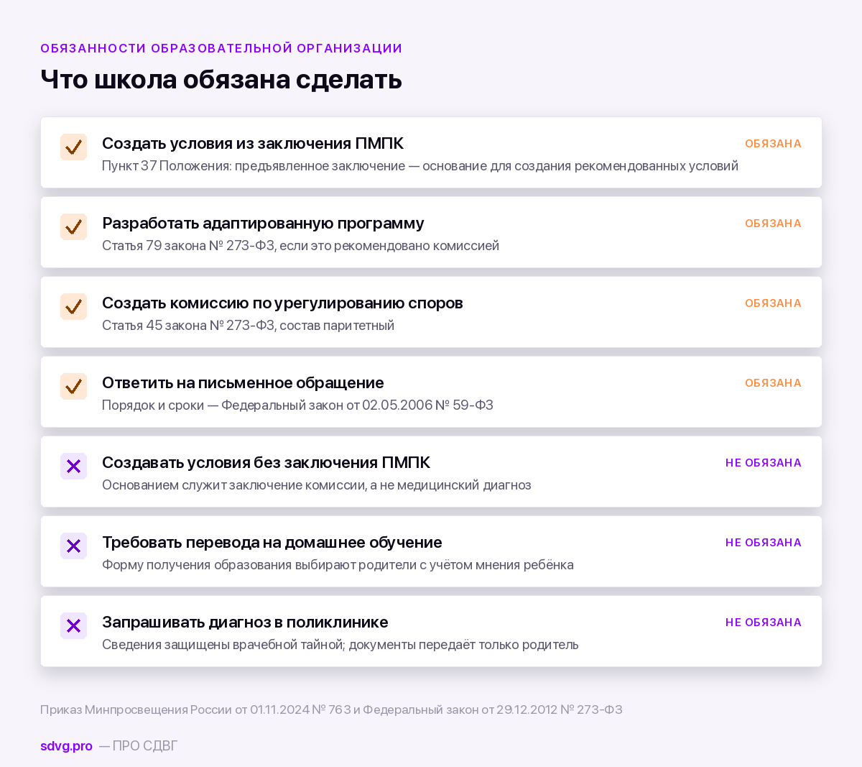Screen dimensions: 862x767
Task: Click footnote "Приказ Минпросвещения России от 01.11.2024"
Action: (x=331, y=710)
